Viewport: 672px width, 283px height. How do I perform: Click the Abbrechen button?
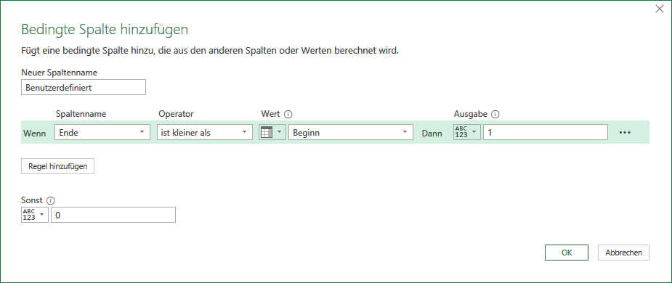pyautogui.click(x=623, y=253)
